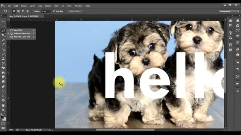Open the Character panel icon
The height and width of the screenshot is (135, 241).
(238, 91)
